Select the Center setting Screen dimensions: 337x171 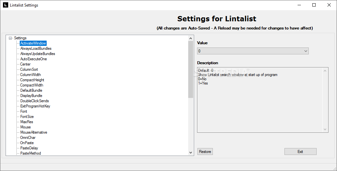(x=25, y=64)
